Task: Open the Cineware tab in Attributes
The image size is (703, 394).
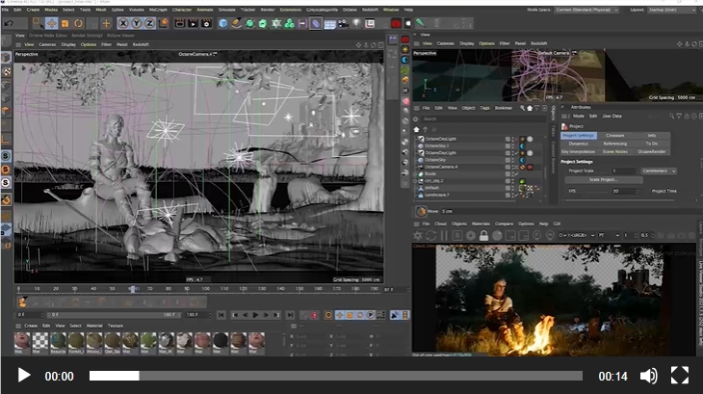Action: click(615, 136)
